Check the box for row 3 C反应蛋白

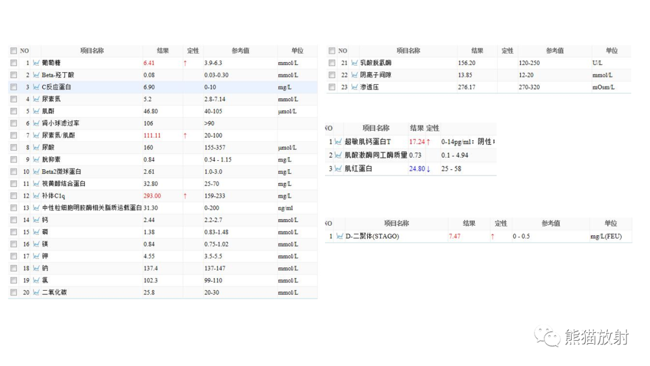[14, 87]
